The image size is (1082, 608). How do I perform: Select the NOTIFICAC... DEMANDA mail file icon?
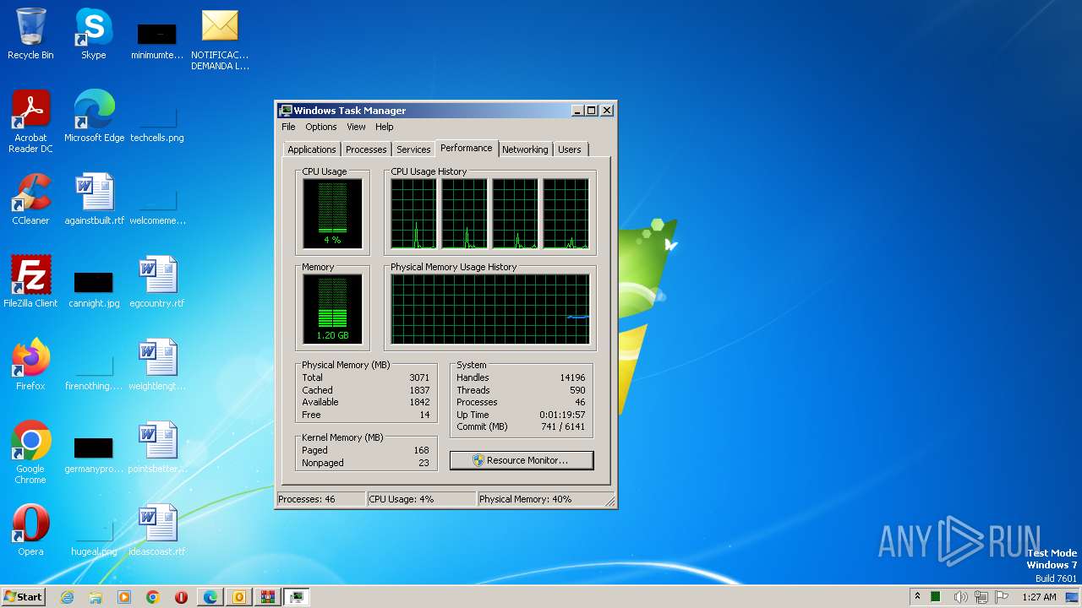pos(220,39)
